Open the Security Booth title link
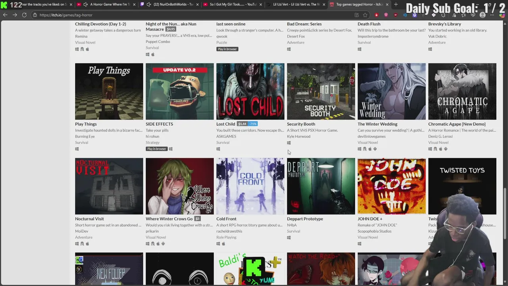 301,124
